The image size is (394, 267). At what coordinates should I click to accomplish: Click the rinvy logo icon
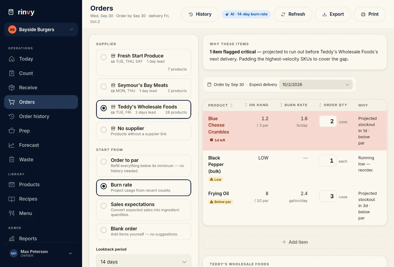coord(11,12)
